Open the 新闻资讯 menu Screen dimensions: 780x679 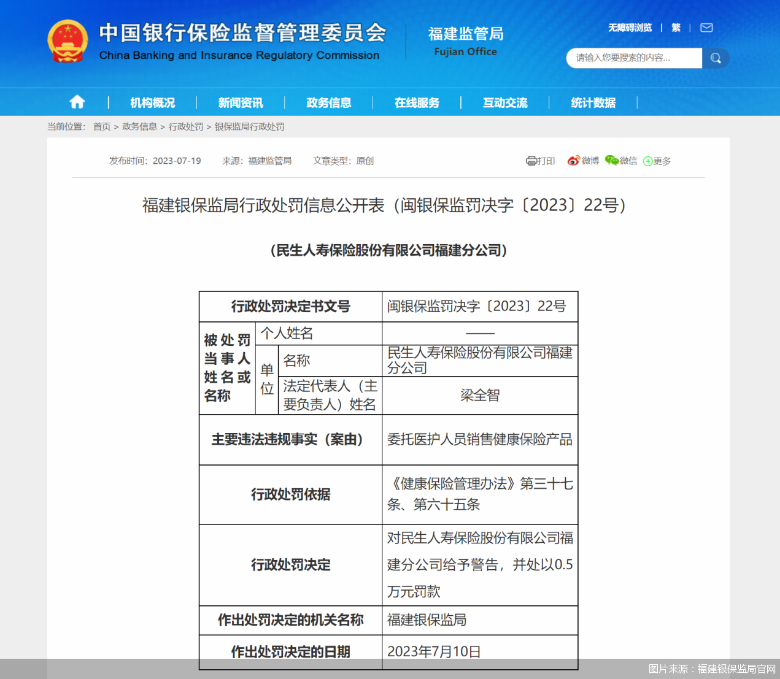tap(241, 102)
